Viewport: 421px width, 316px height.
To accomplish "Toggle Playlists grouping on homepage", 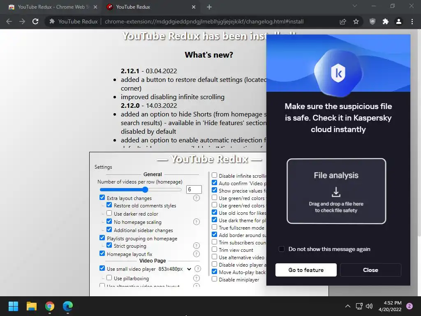I will tap(102, 238).
